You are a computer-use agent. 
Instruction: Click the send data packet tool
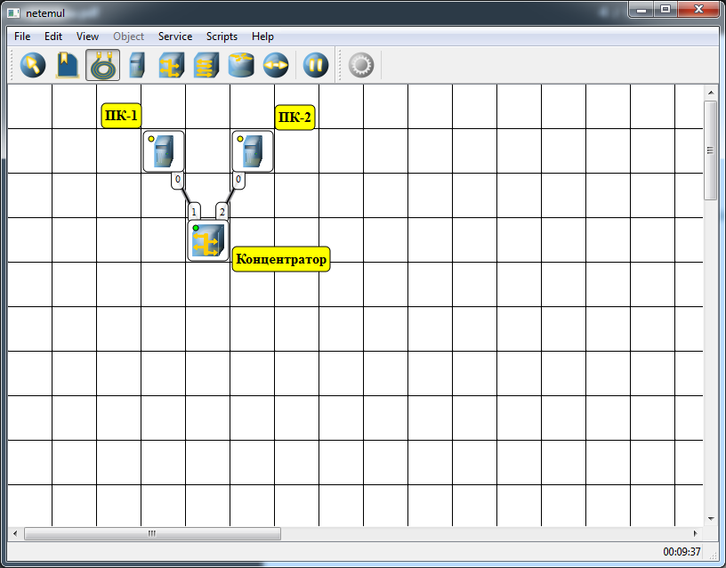276,65
